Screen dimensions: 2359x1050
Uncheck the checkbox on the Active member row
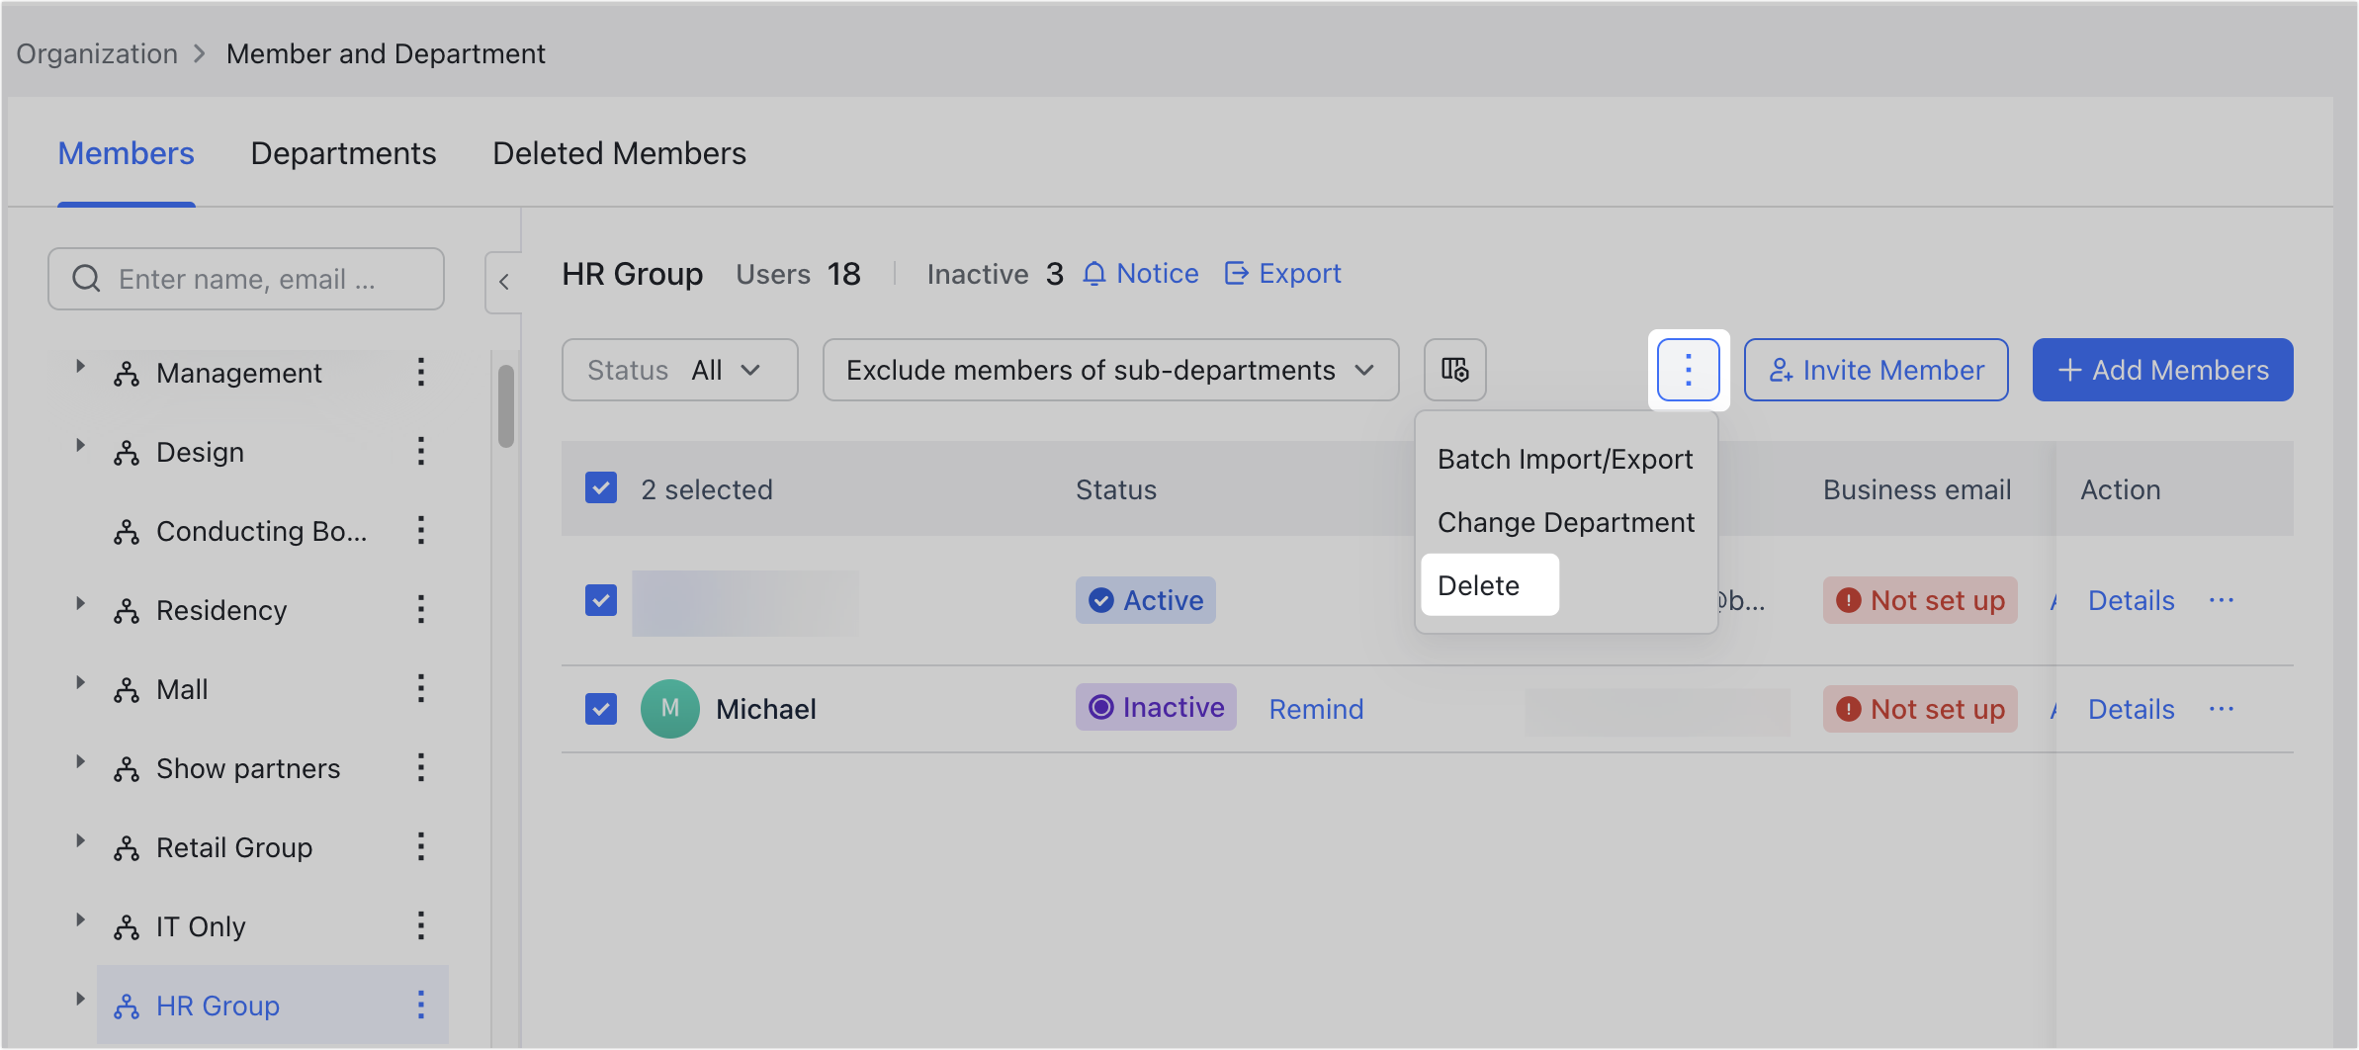tap(600, 600)
